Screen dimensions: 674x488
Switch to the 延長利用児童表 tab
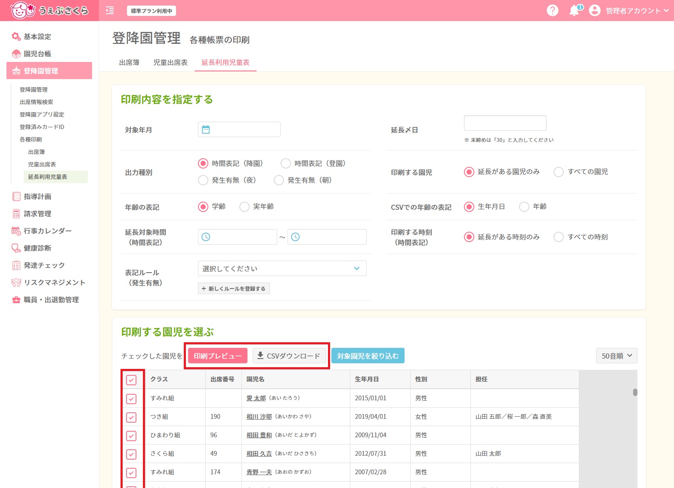(x=226, y=62)
